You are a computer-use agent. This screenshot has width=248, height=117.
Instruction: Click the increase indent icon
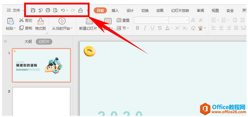pos(242,20)
